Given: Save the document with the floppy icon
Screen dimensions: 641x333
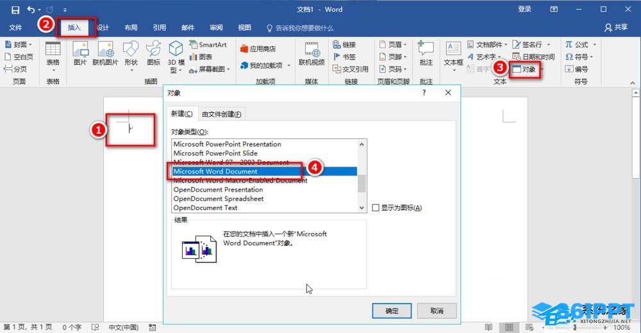Looking at the screenshot, I should pos(15,10).
